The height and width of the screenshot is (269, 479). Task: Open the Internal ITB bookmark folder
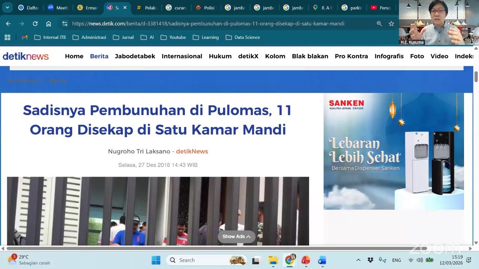pyautogui.click(x=50, y=37)
